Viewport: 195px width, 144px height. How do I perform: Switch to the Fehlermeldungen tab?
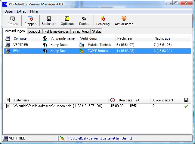pyautogui.click(x=57, y=31)
